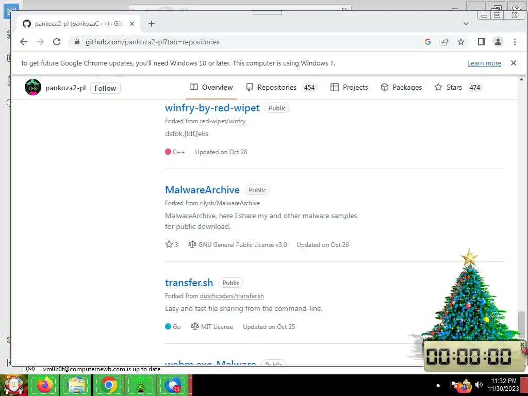Open the transfer.sh repository

pos(189,283)
